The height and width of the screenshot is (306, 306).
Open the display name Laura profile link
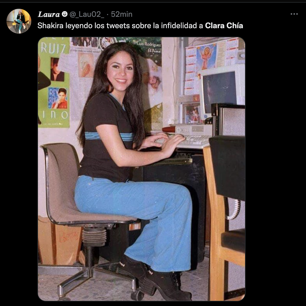click(49, 14)
